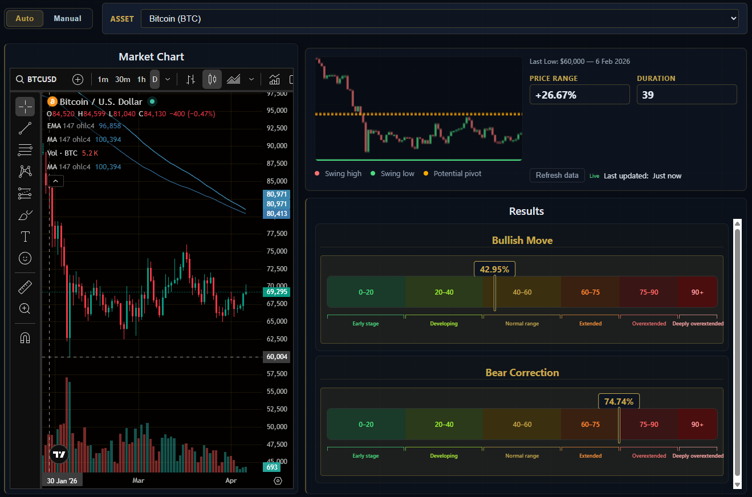The image size is (752, 497).
Task: Click the Price Range value field
Action: (x=580, y=95)
